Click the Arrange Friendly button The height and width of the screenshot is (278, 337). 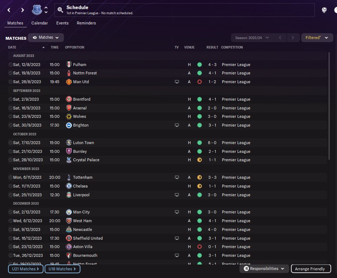point(311,269)
